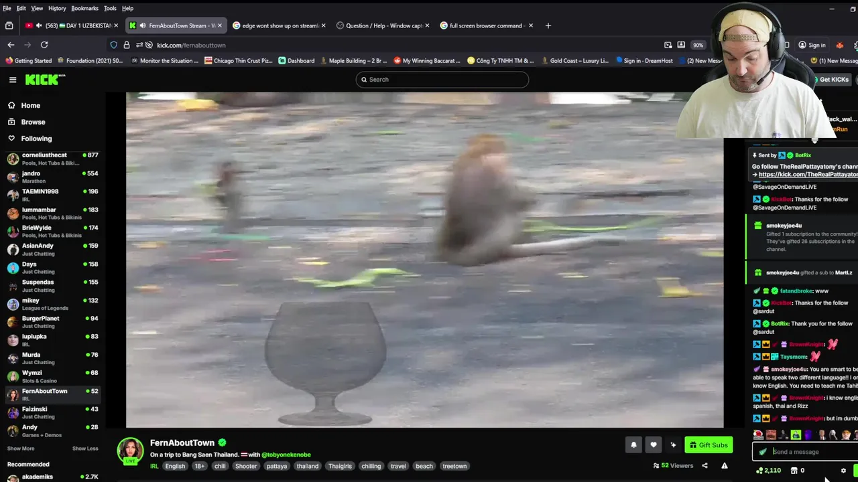Open the File menu

tap(7, 8)
